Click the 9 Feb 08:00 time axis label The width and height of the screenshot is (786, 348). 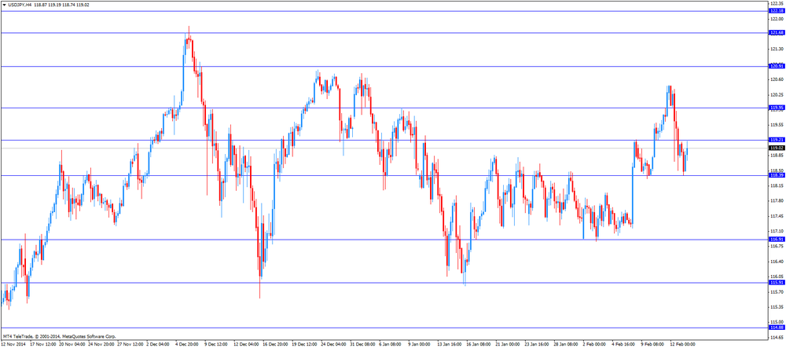[652, 345]
